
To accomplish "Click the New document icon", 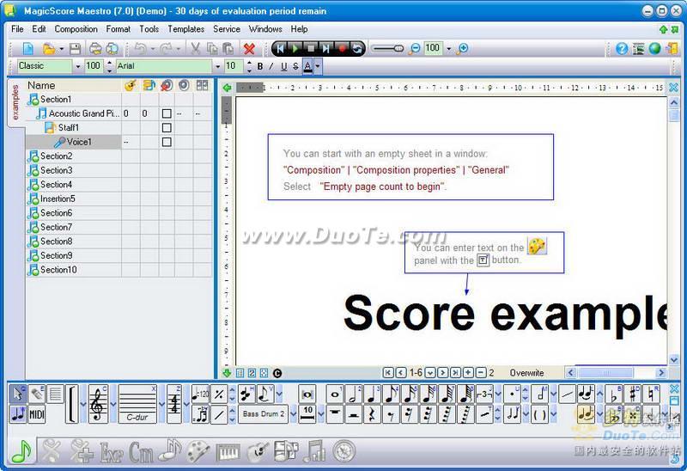I will click(x=28, y=48).
